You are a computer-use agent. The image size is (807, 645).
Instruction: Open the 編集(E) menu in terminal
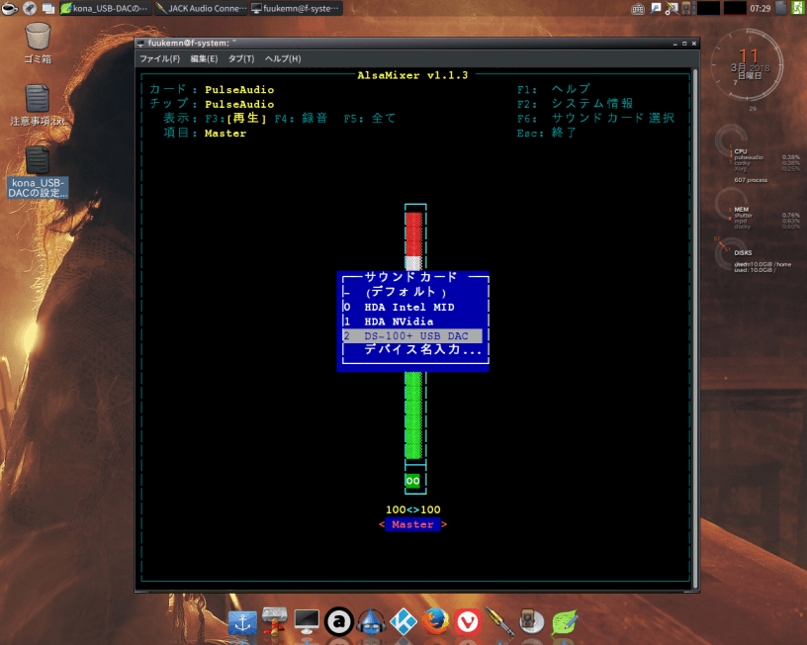pos(204,58)
